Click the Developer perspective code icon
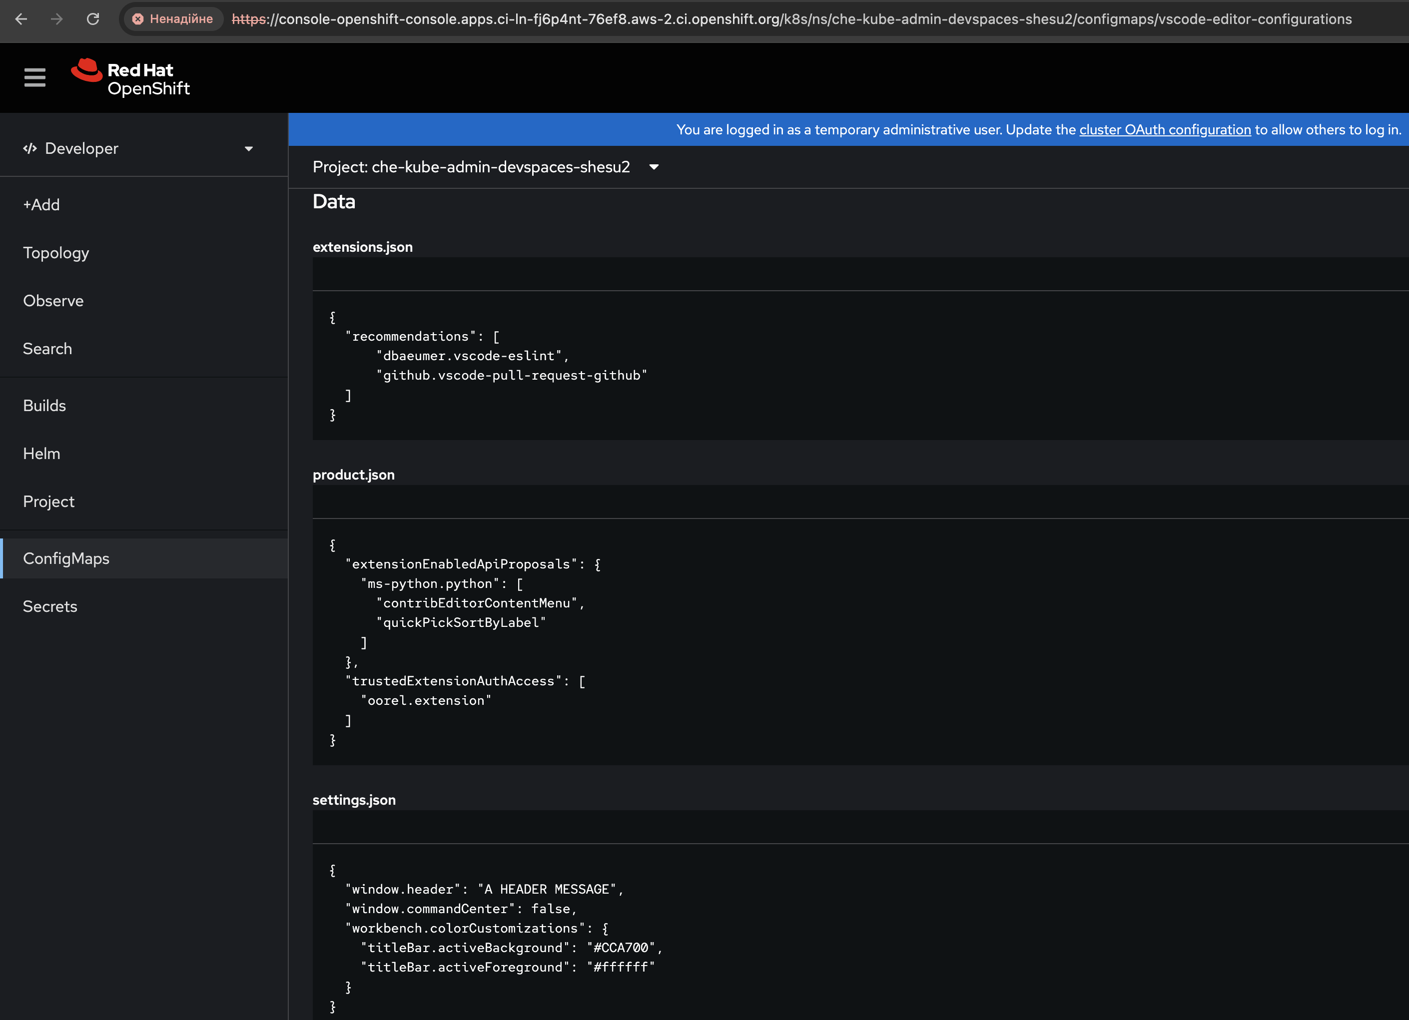This screenshot has width=1409, height=1020. [x=29, y=148]
